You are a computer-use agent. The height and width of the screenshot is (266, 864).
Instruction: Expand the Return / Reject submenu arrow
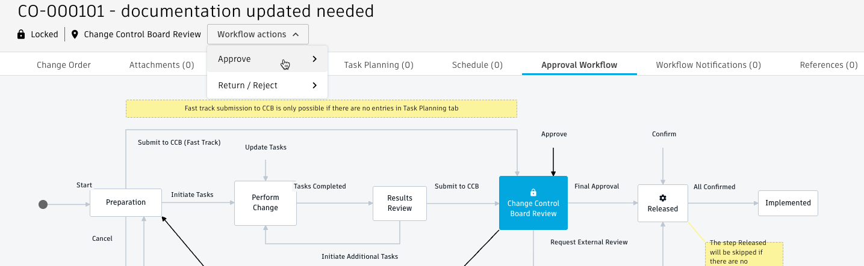click(315, 85)
